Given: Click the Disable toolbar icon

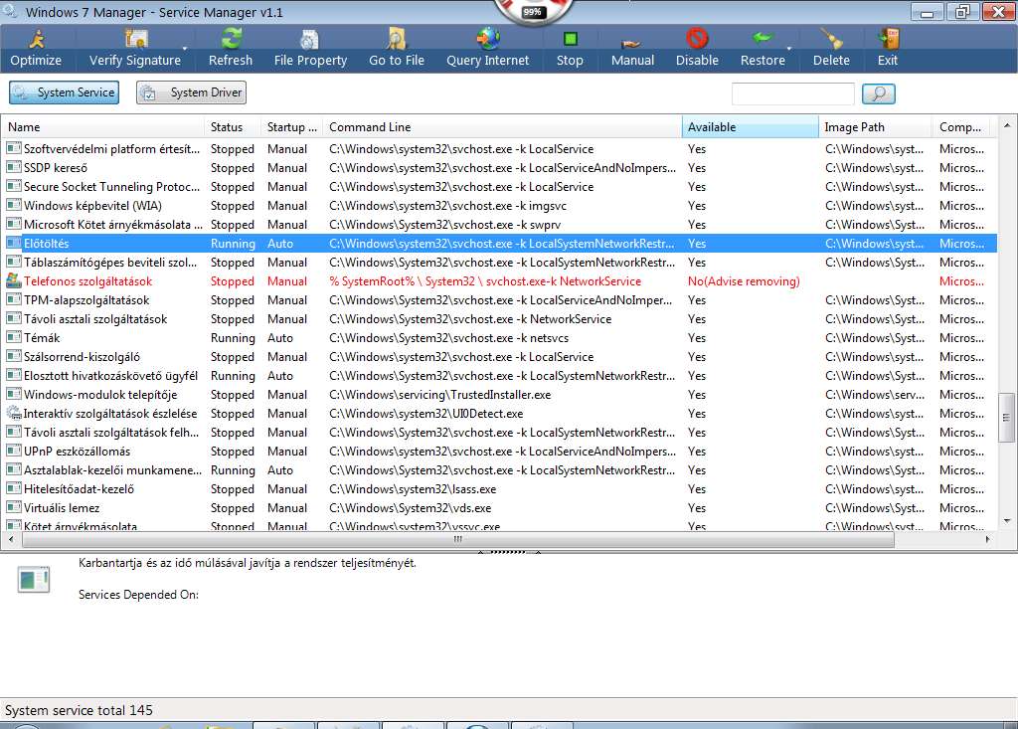Looking at the screenshot, I should pos(697,39).
